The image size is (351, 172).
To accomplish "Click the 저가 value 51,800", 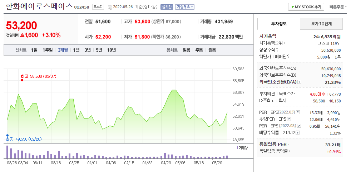I will click(142, 37).
